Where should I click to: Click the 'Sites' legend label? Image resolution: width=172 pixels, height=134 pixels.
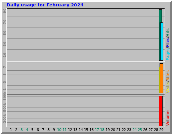[168, 75]
